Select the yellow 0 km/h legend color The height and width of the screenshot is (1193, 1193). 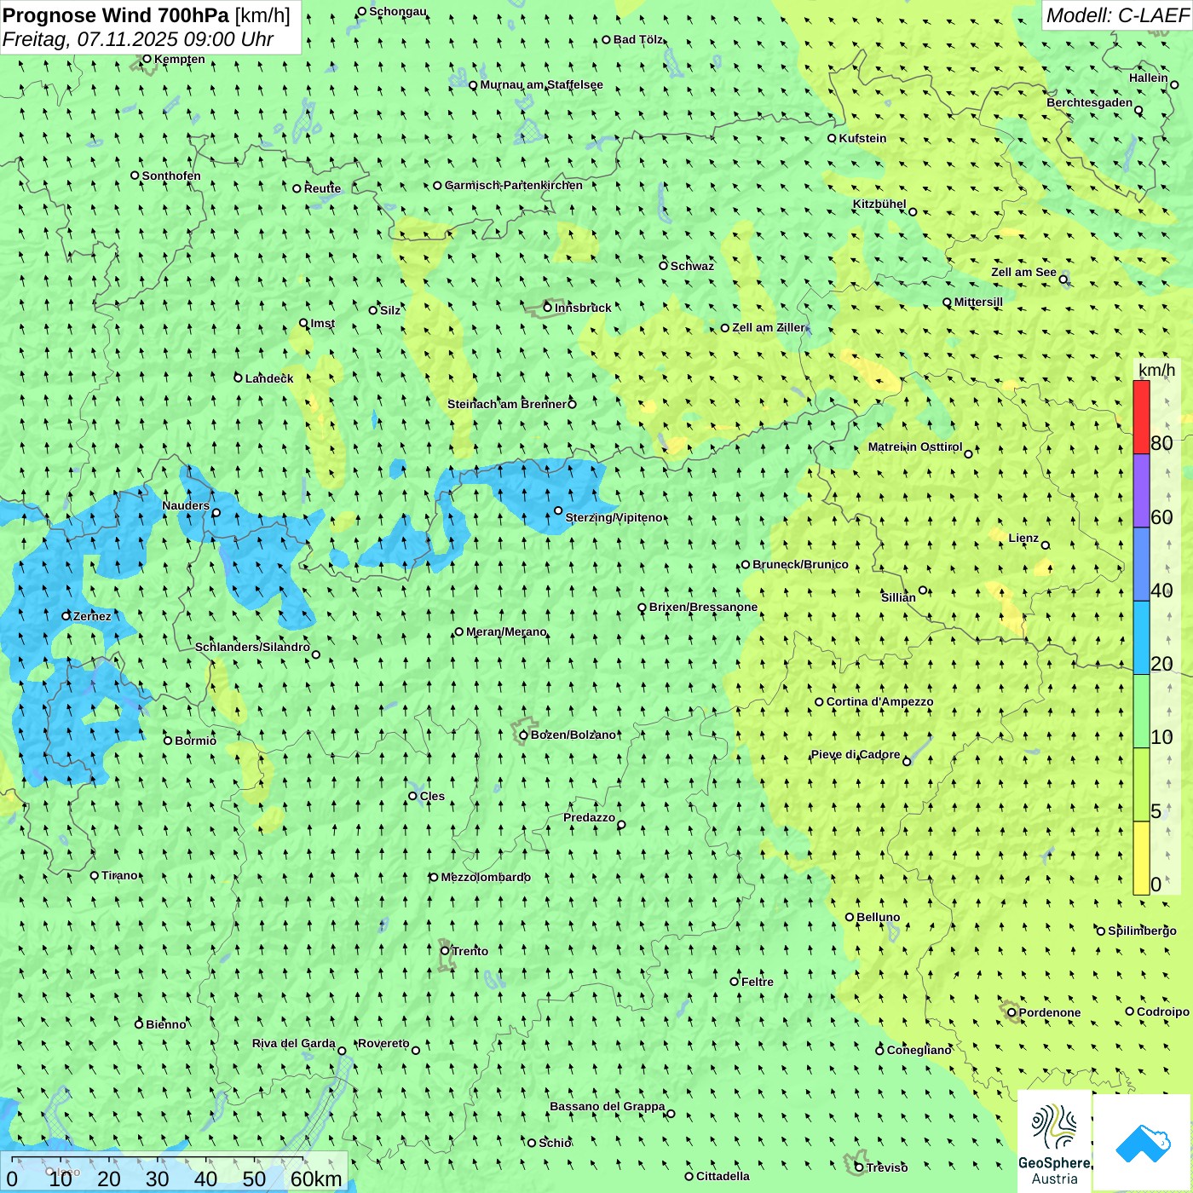coord(1141,858)
